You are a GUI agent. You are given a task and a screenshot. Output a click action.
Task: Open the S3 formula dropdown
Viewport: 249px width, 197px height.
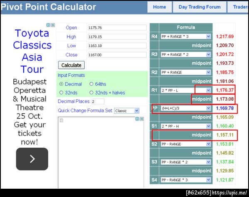pos(186,162)
